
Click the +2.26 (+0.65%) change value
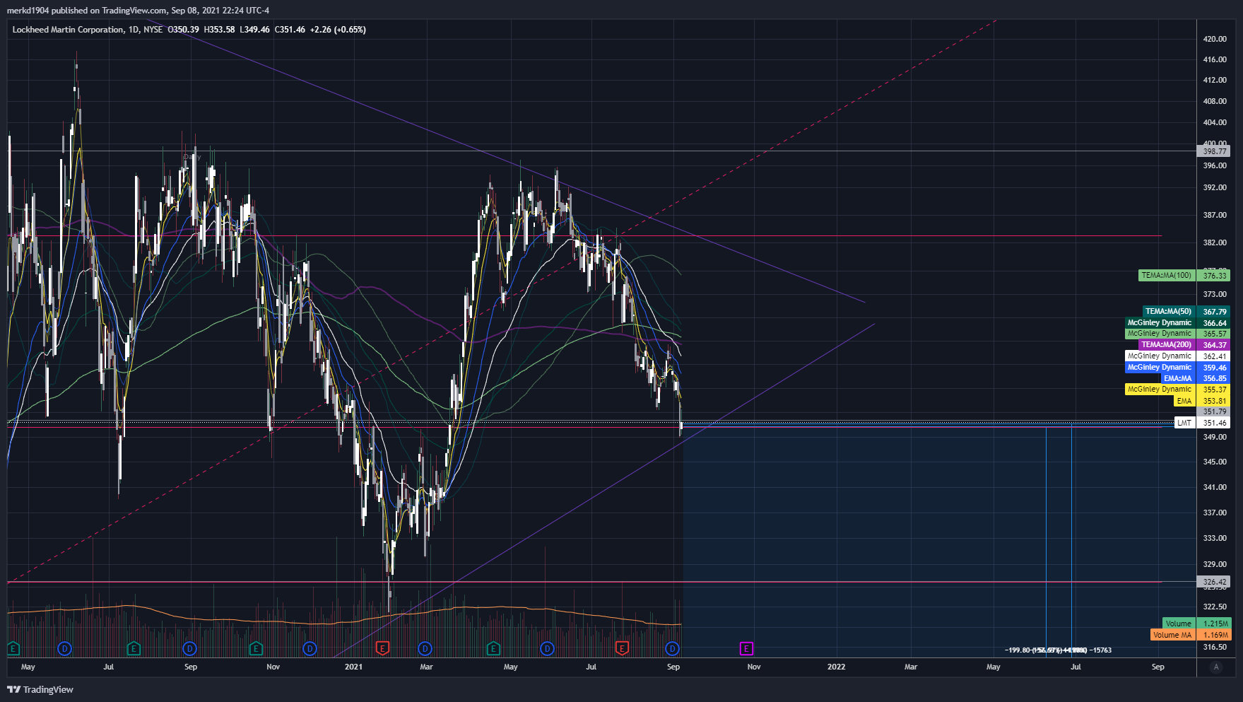tap(338, 30)
